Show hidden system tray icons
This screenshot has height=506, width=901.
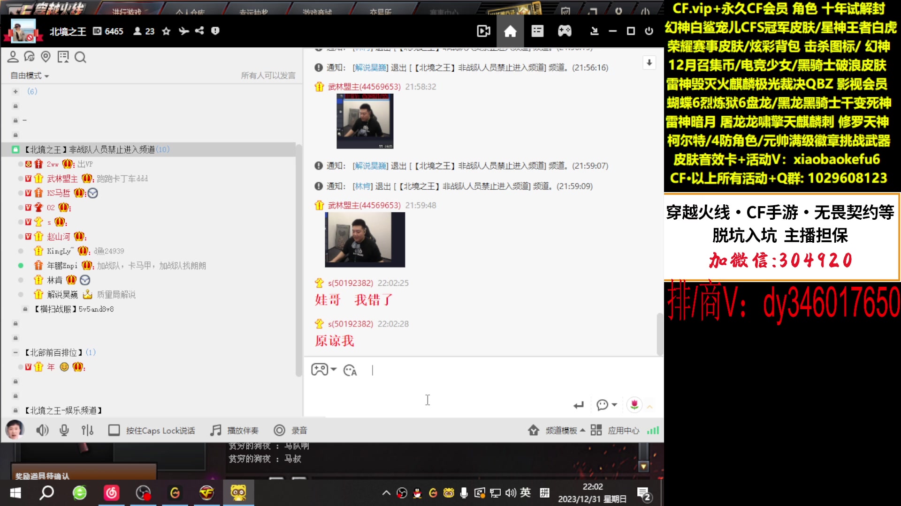coord(386,493)
